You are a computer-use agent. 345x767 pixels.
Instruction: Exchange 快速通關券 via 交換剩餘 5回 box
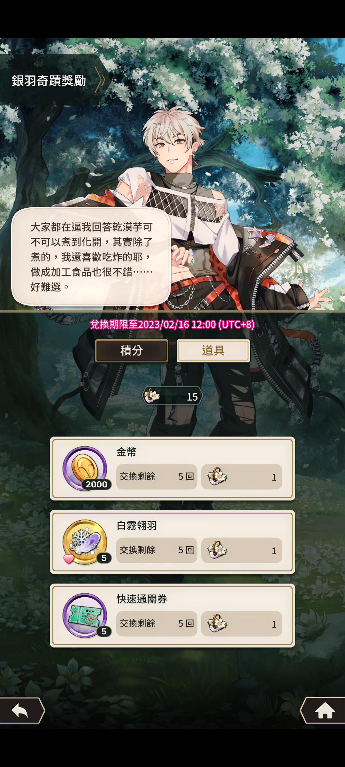point(157,624)
